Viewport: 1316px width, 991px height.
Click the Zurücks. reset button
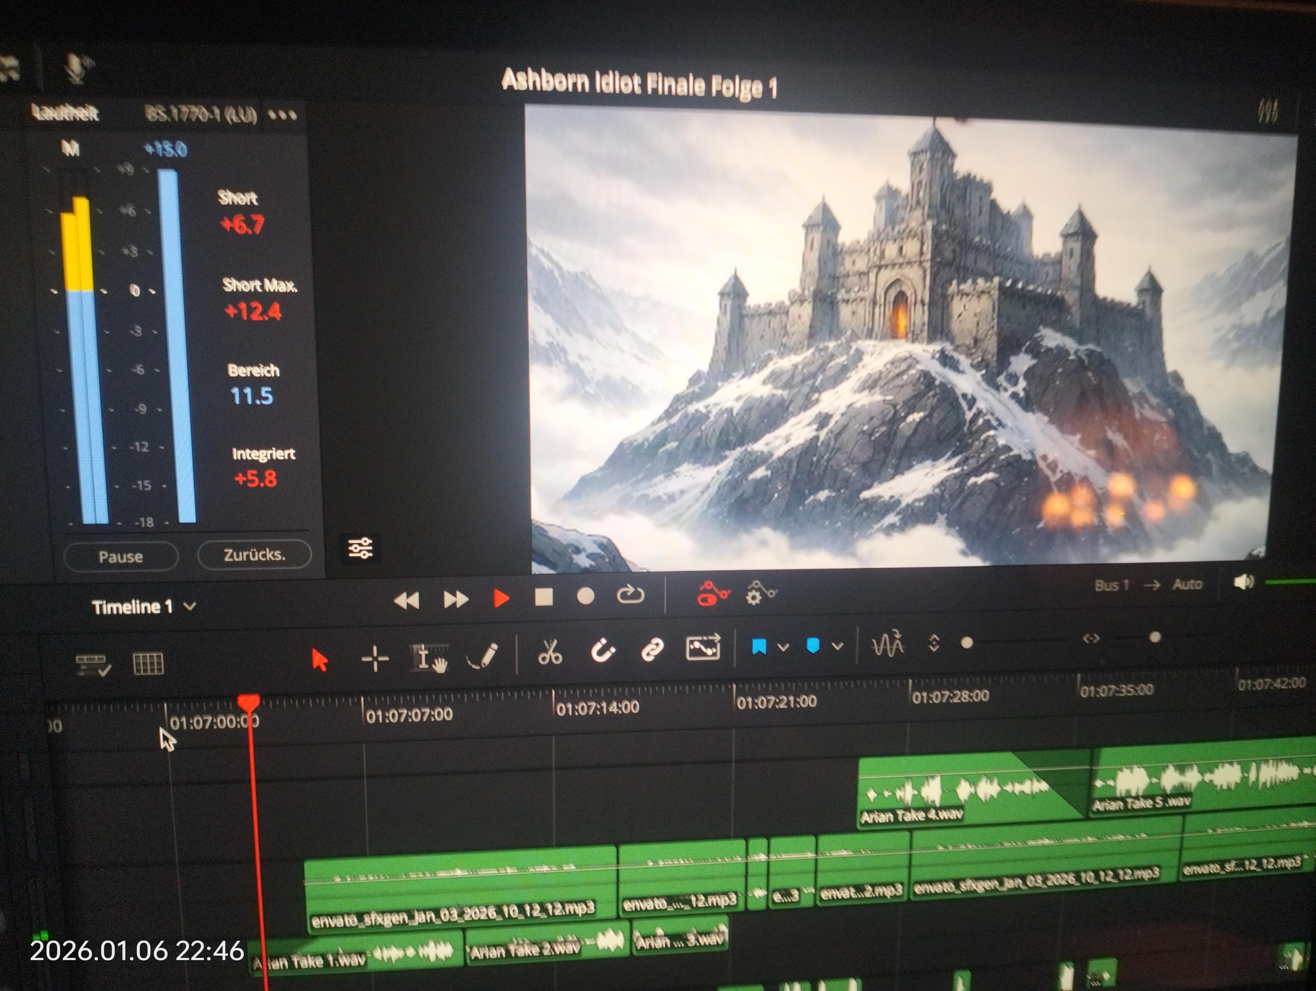254,555
